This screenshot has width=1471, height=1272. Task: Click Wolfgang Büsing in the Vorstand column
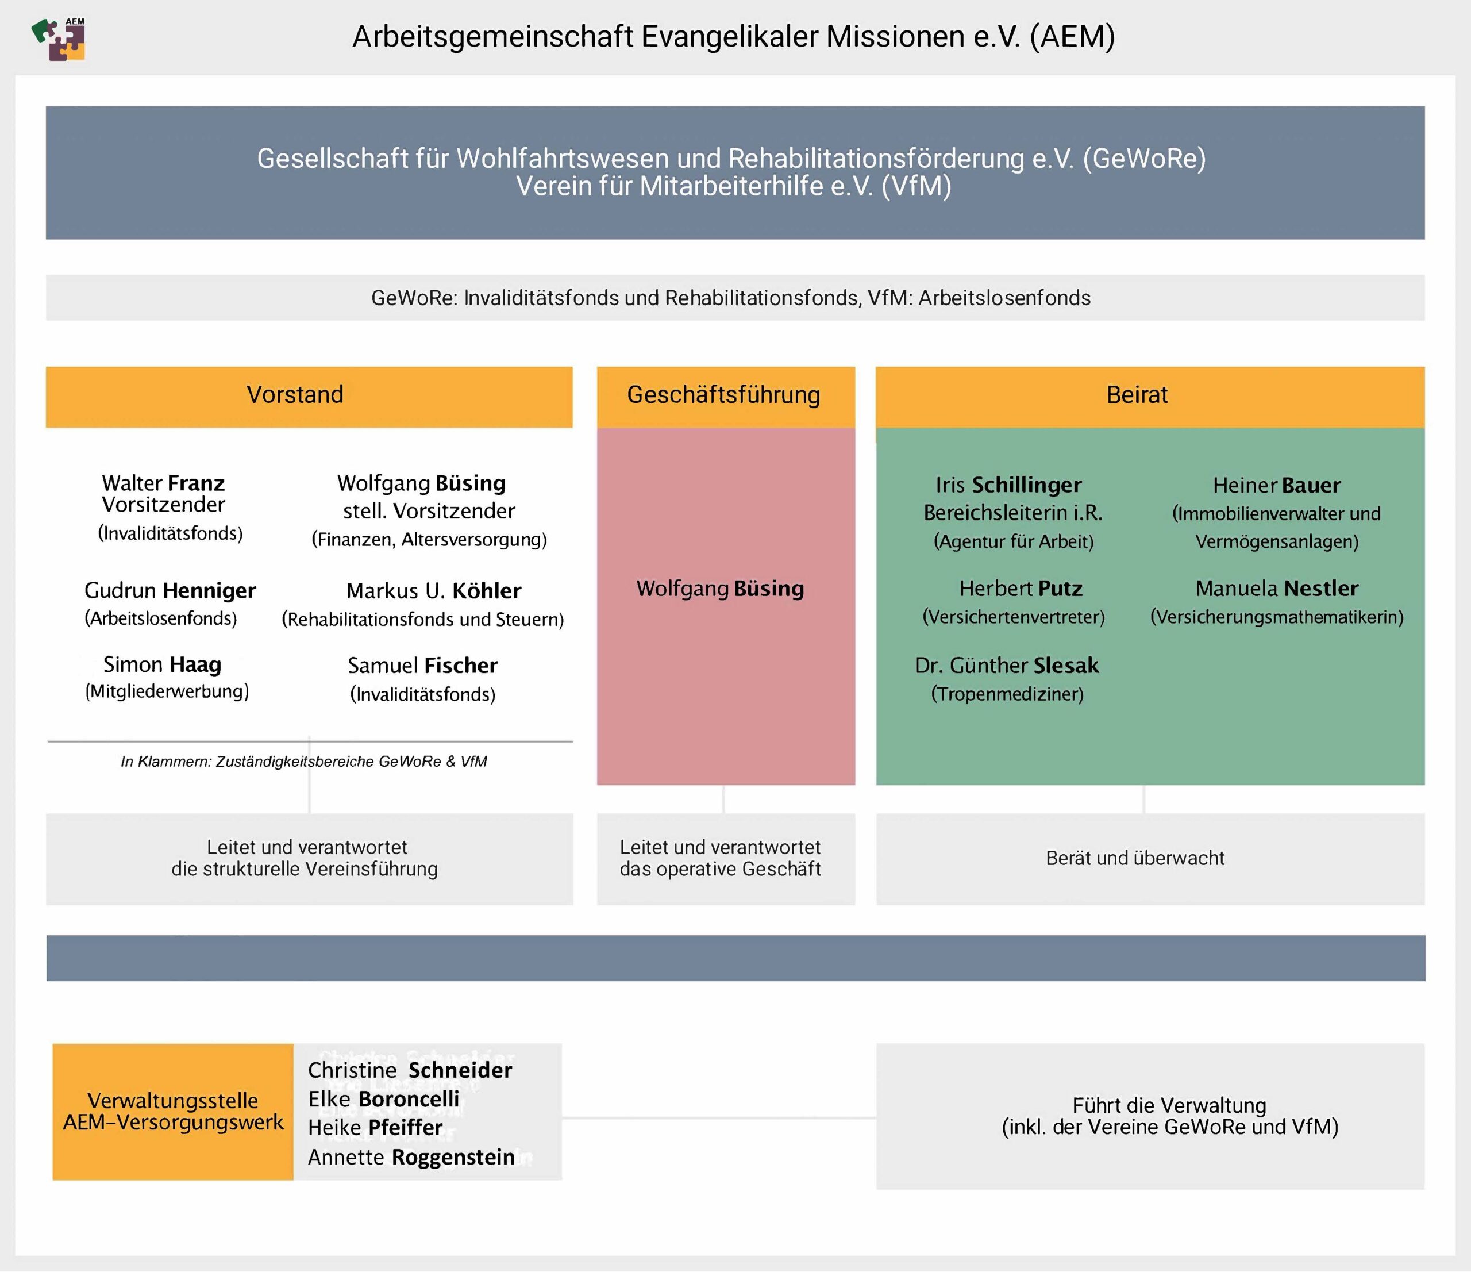[422, 483]
